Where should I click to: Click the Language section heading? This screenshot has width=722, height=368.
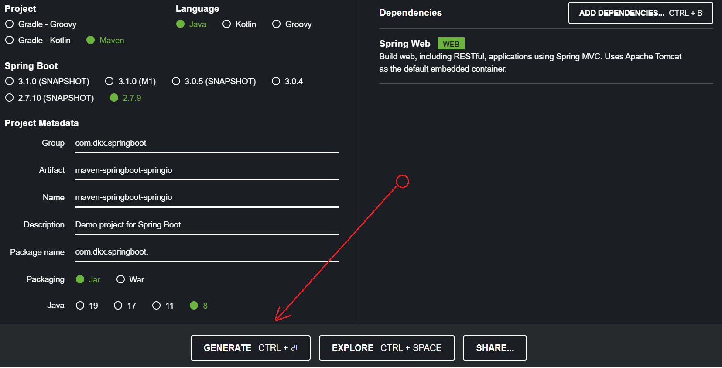tap(197, 9)
